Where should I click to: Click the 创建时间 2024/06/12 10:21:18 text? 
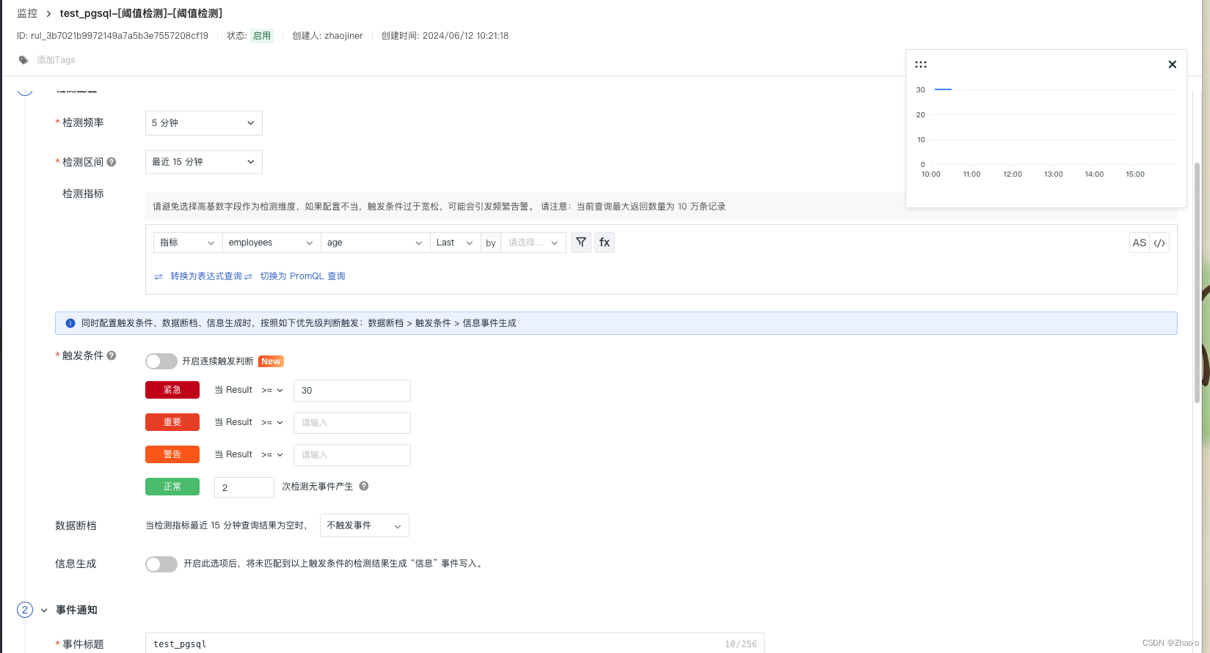(445, 36)
